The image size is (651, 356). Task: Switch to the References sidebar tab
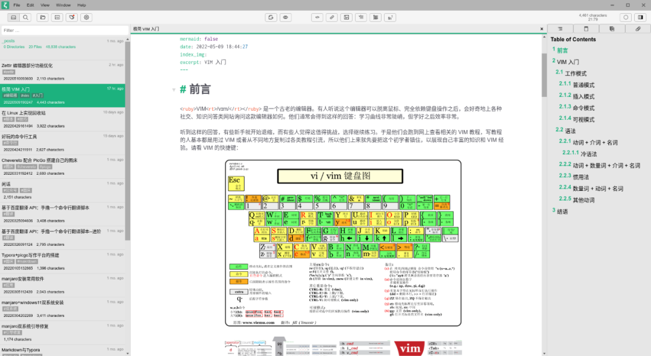point(587,29)
